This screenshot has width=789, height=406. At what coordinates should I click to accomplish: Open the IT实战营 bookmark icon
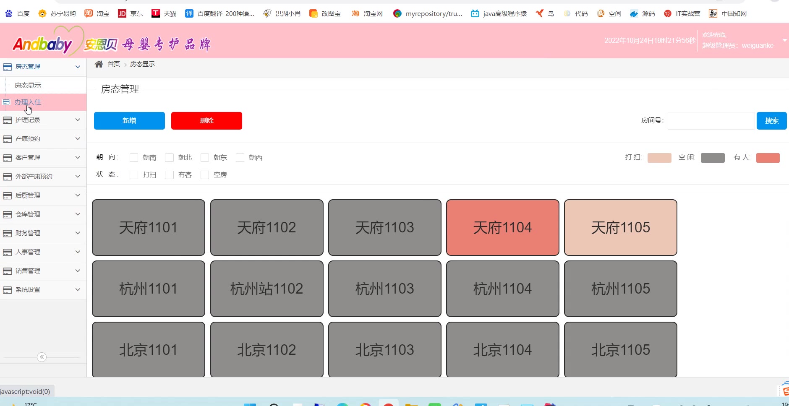coord(668,13)
